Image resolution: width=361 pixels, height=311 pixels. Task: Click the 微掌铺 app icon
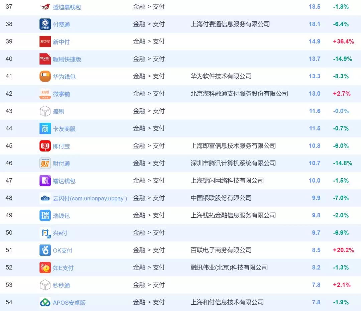pyautogui.click(x=45, y=94)
